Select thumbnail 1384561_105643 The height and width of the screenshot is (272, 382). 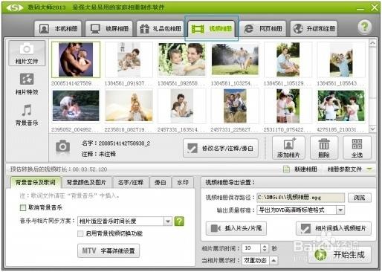[341, 59]
